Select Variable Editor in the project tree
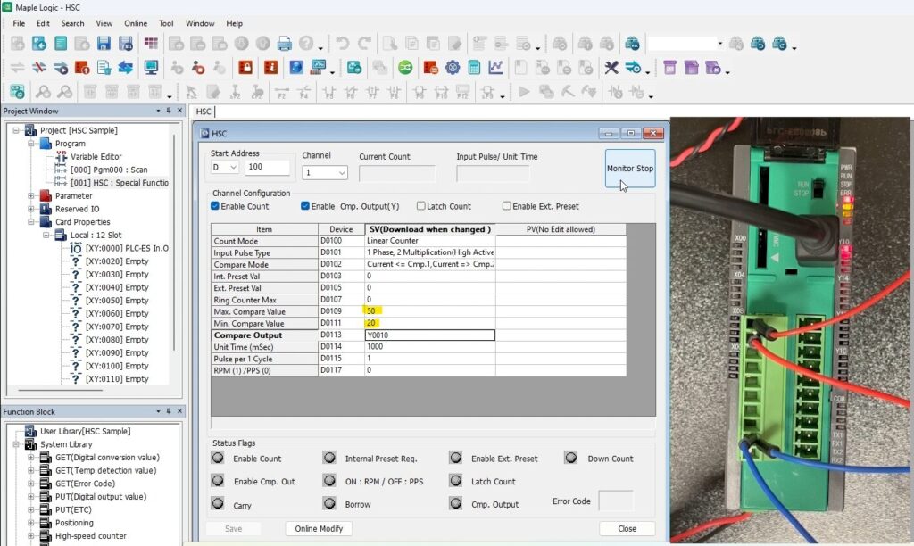This screenshot has width=914, height=546. 96,156
